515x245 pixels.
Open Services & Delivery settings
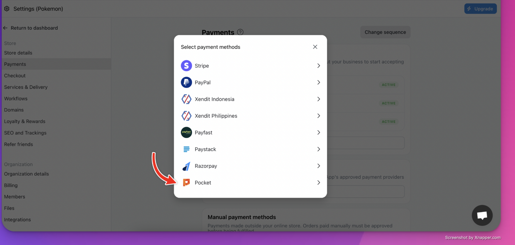pyautogui.click(x=26, y=87)
